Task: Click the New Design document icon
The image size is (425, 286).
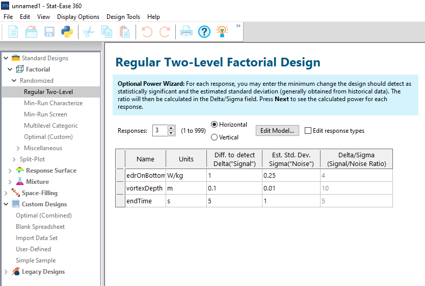Action: (13, 32)
